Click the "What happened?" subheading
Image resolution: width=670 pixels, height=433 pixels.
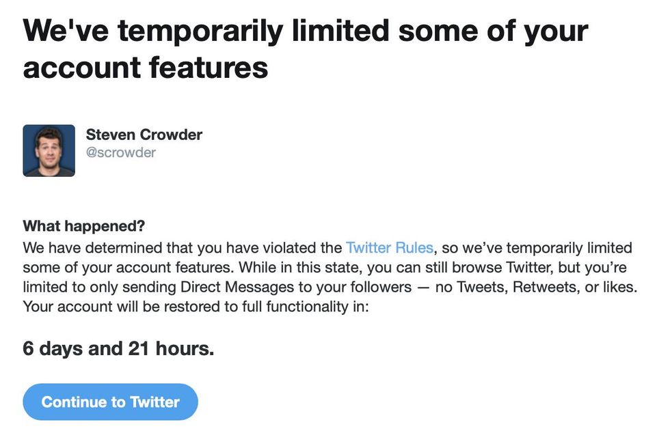click(84, 226)
